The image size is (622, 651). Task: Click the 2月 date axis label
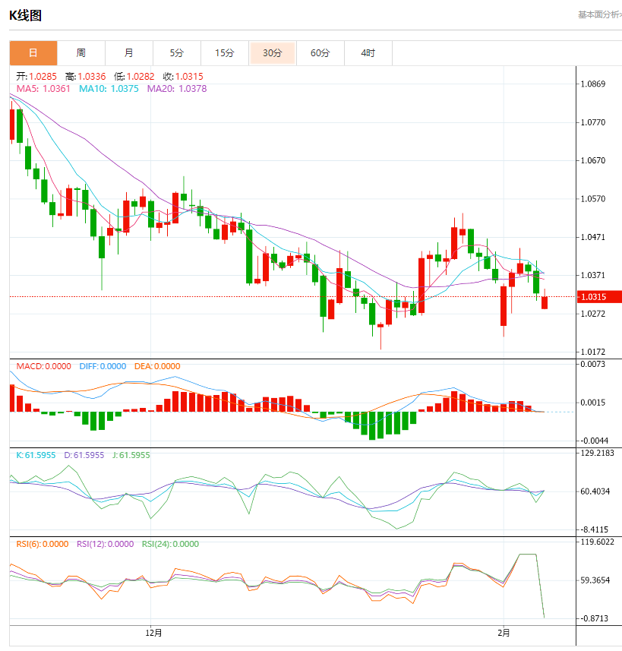504,633
